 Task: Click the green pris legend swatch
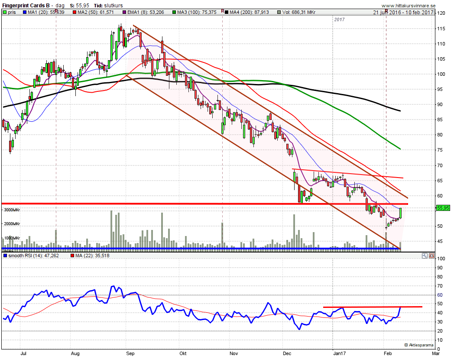point(5,12)
